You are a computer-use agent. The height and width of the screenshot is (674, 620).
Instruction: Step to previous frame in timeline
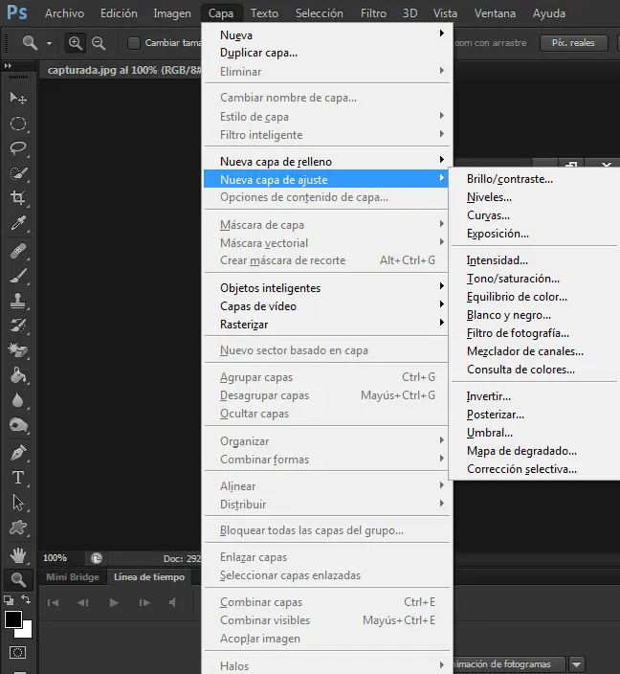pyautogui.click(x=83, y=602)
